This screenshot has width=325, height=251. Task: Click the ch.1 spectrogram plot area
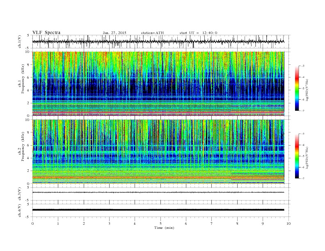(158, 84)
